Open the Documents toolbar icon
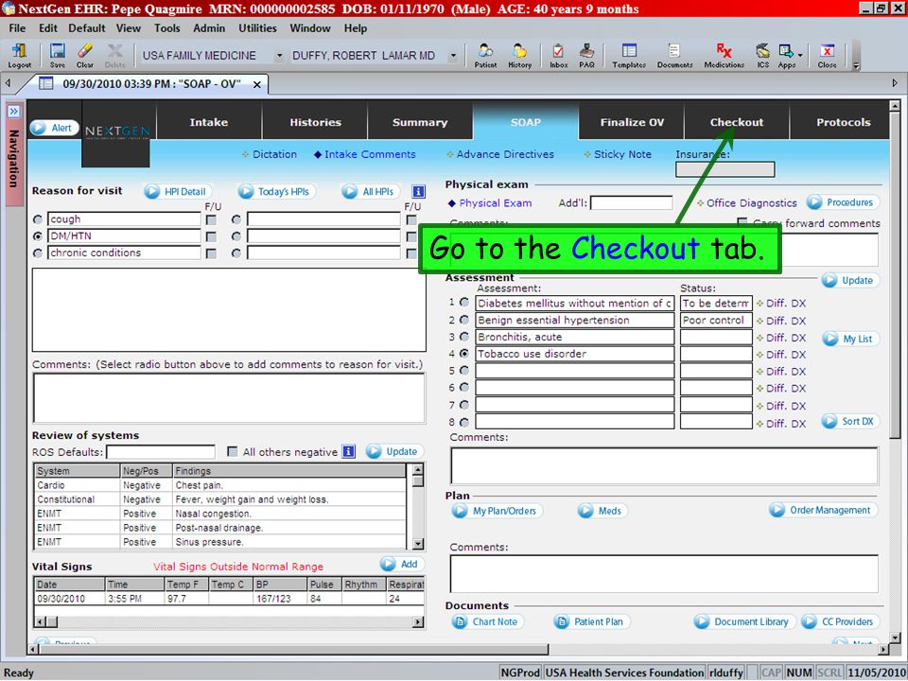 tap(674, 56)
